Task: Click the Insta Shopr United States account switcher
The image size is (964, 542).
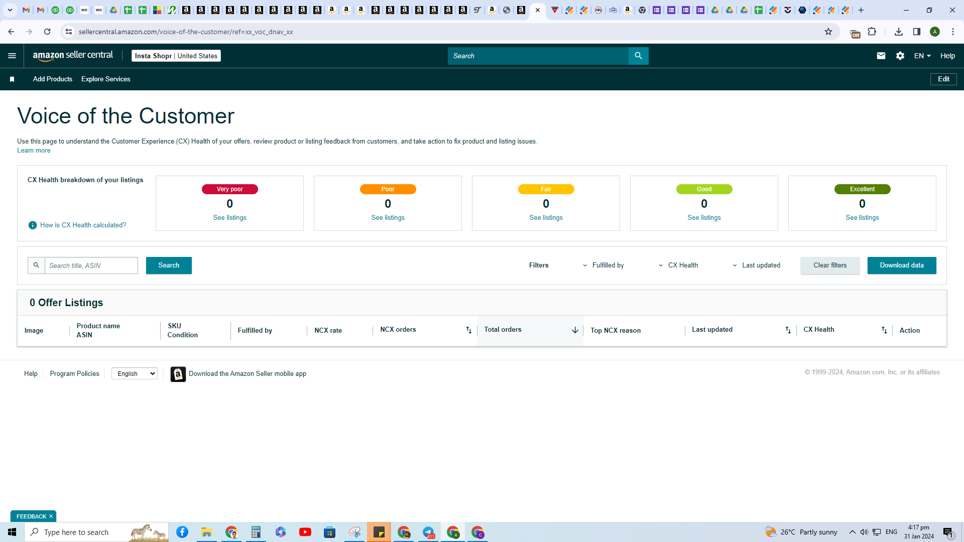Action: 176,56
